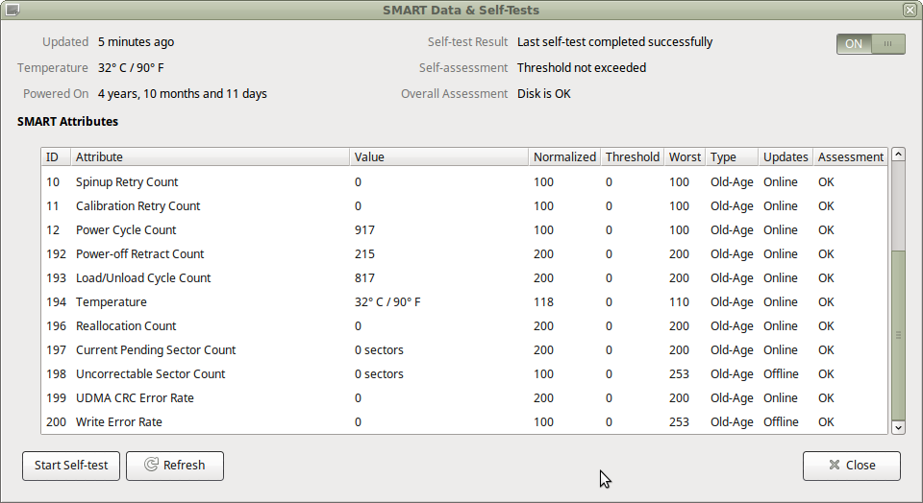Click the Start Self-test button

(x=71, y=466)
